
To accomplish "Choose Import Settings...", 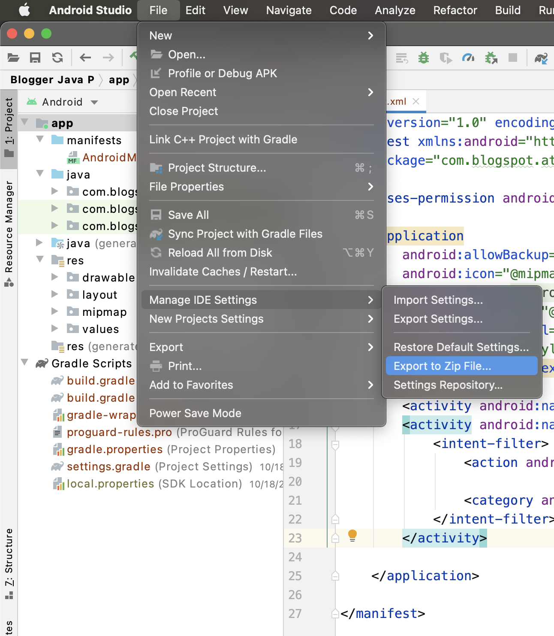I will point(462,300).
